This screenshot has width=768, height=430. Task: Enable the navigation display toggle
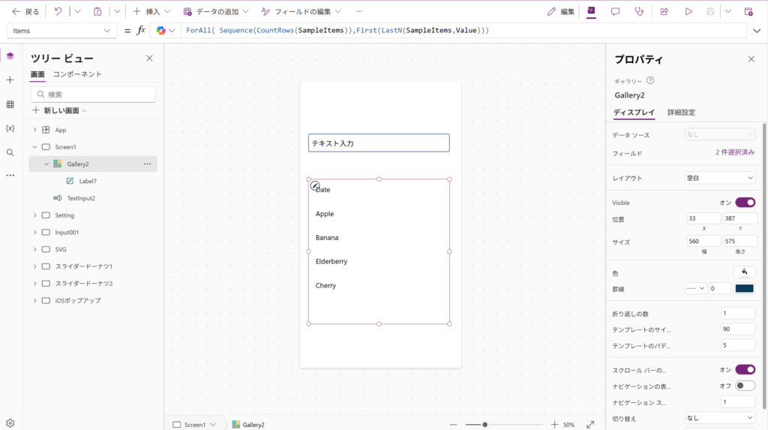(745, 386)
